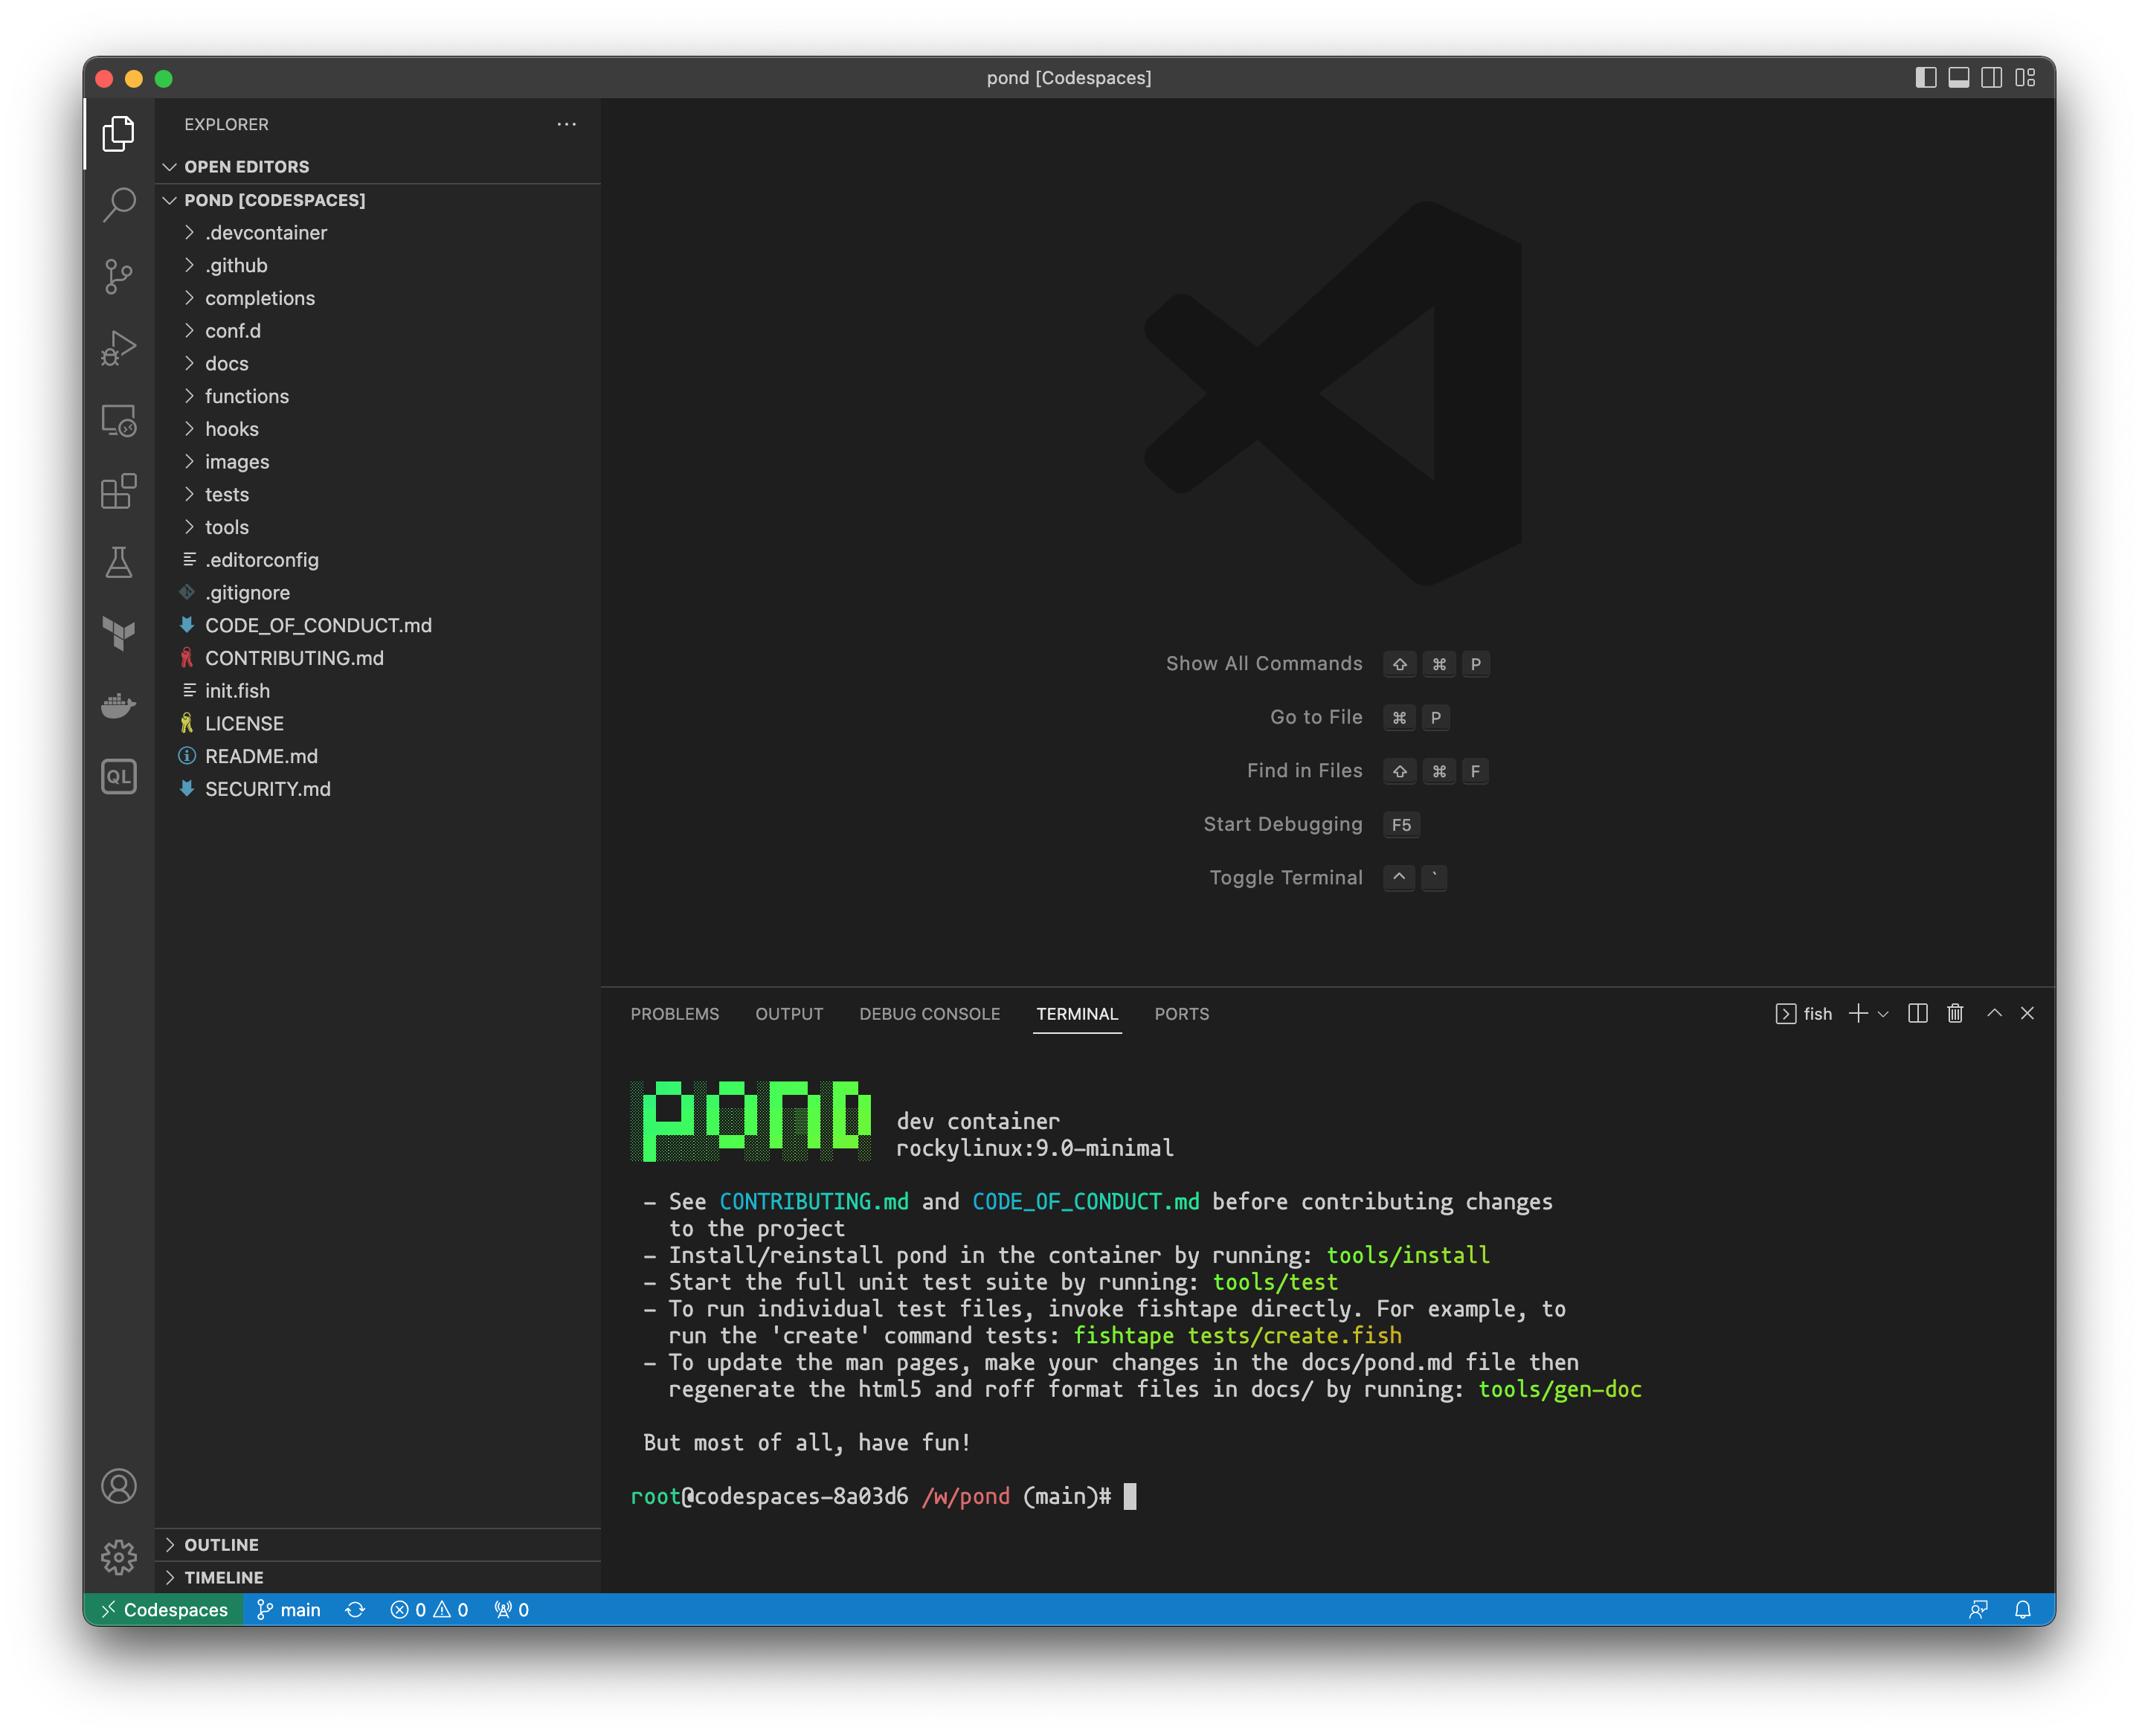Image resolution: width=2139 pixels, height=1736 pixels.
Task: Click the Codespaces remote status button
Action: click(164, 1609)
